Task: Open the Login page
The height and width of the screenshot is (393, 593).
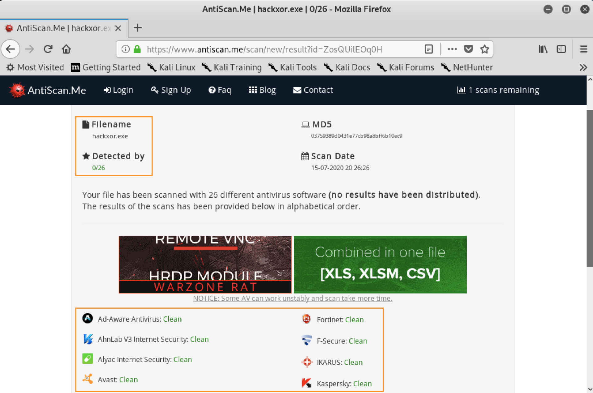Action: tap(118, 90)
